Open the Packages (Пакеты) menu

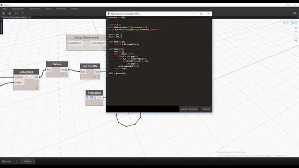click(49, 9)
